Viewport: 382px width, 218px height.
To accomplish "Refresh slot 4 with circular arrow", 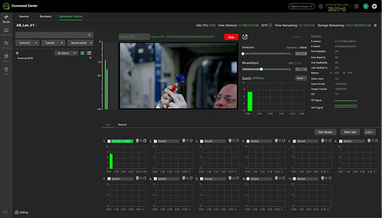I will (x=284, y=141).
